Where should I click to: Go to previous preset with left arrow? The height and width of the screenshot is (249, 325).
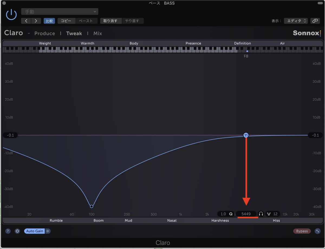(x=26, y=21)
